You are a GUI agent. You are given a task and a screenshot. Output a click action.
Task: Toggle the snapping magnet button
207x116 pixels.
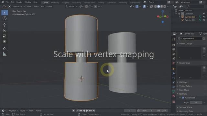[x=86, y=6]
